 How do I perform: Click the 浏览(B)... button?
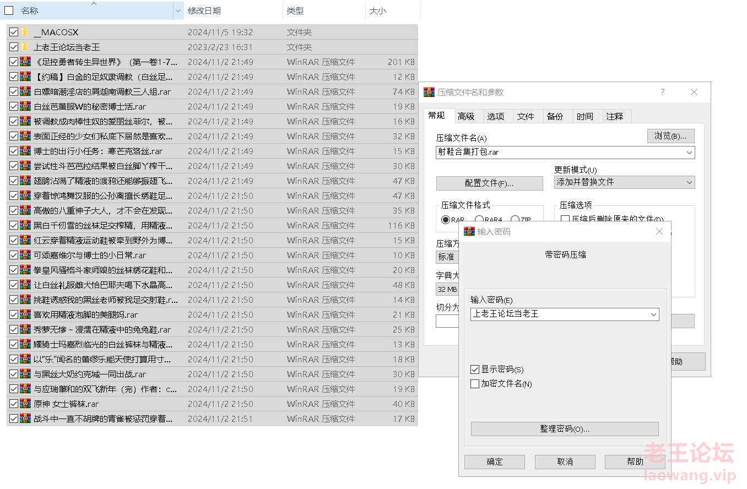click(x=670, y=136)
